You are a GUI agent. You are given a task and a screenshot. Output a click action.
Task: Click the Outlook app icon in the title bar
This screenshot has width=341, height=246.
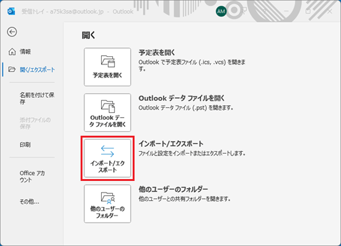11,11
